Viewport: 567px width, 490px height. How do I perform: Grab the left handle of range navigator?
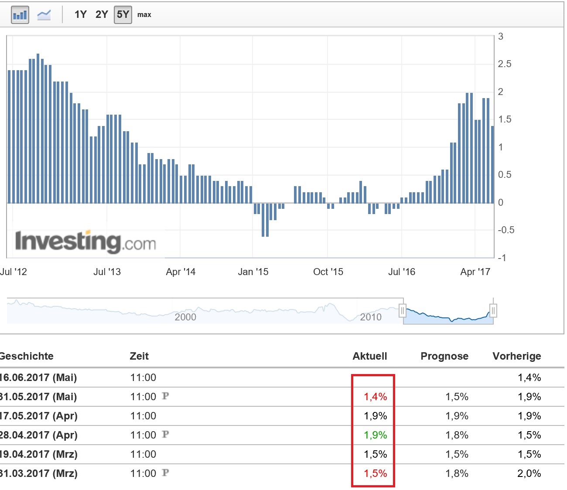pyautogui.click(x=403, y=311)
